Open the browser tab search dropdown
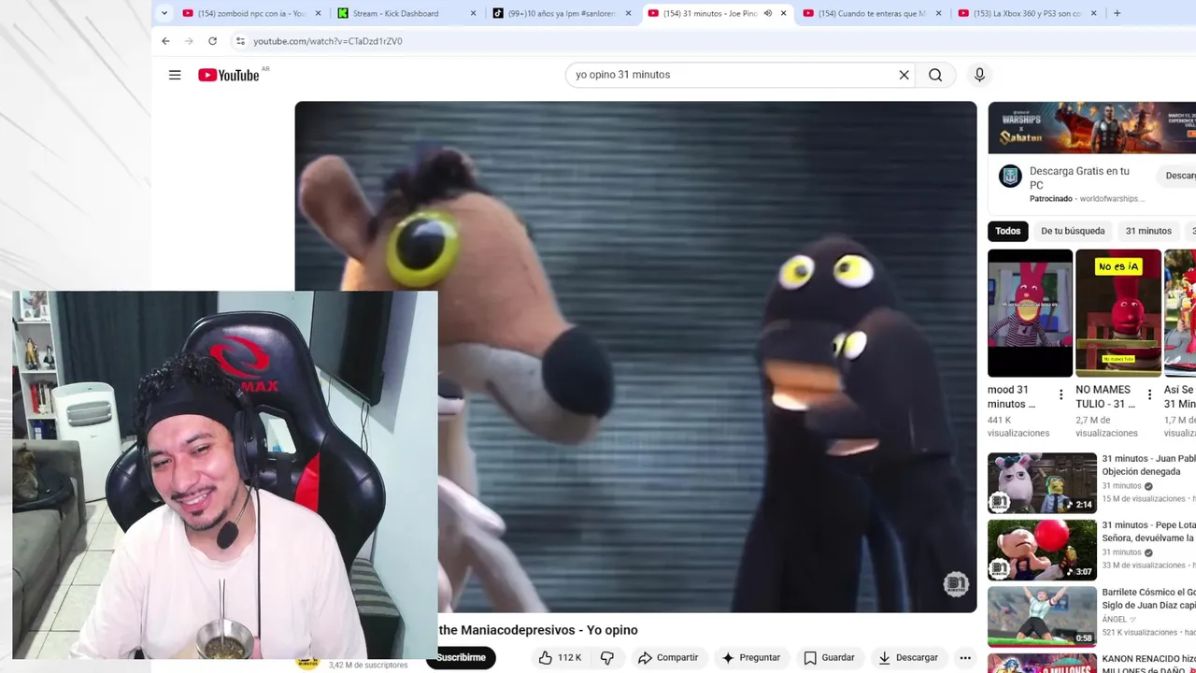This screenshot has width=1196, height=673. point(164,13)
